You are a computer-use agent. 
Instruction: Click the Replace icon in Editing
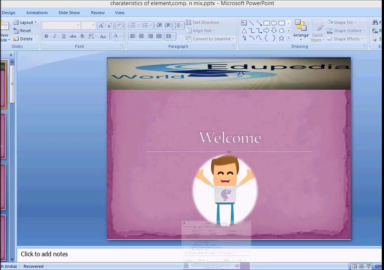tap(375, 31)
